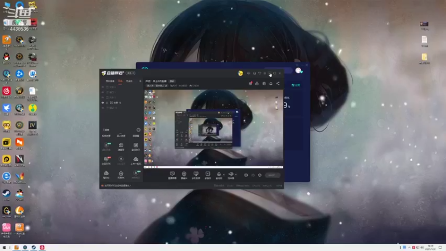This screenshot has width=446, height=251.
Task: Click the pill button after the stream title
Action: click(172, 81)
